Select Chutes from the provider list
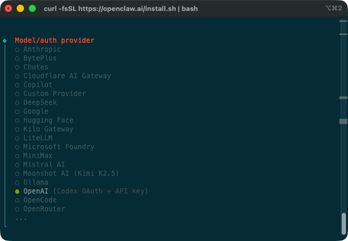 coord(35,67)
